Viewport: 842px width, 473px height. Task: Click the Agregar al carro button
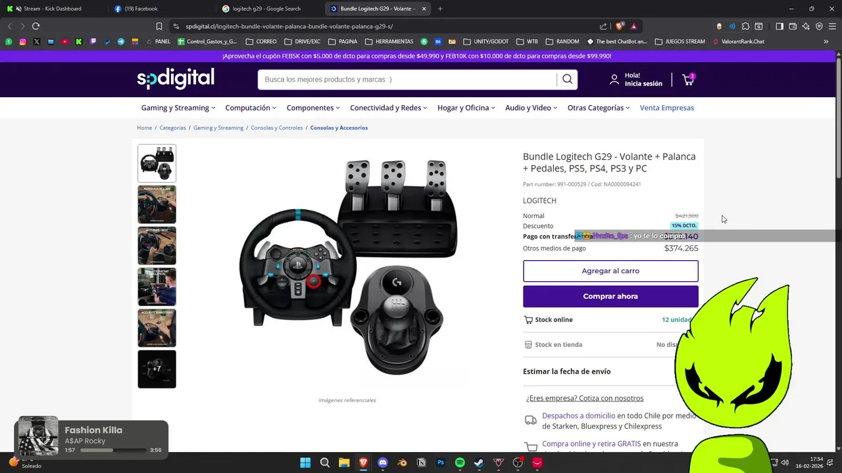pyautogui.click(x=610, y=271)
